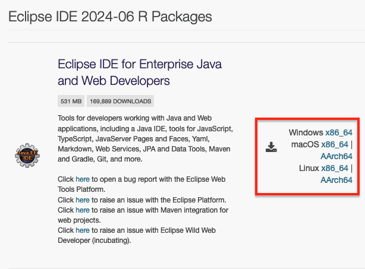This screenshot has height=269, width=365.
Task: Download the macOS x86_64 package
Action: [335, 144]
